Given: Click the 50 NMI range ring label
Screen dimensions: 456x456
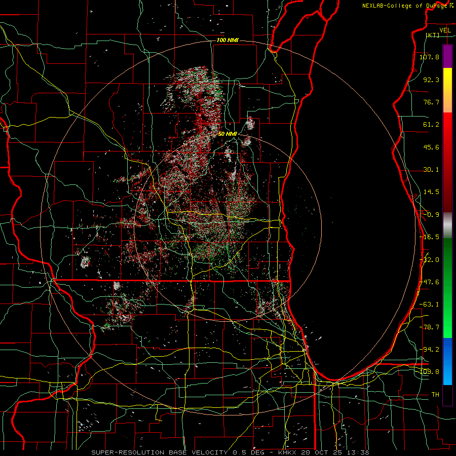Looking at the screenshot, I should (x=227, y=134).
